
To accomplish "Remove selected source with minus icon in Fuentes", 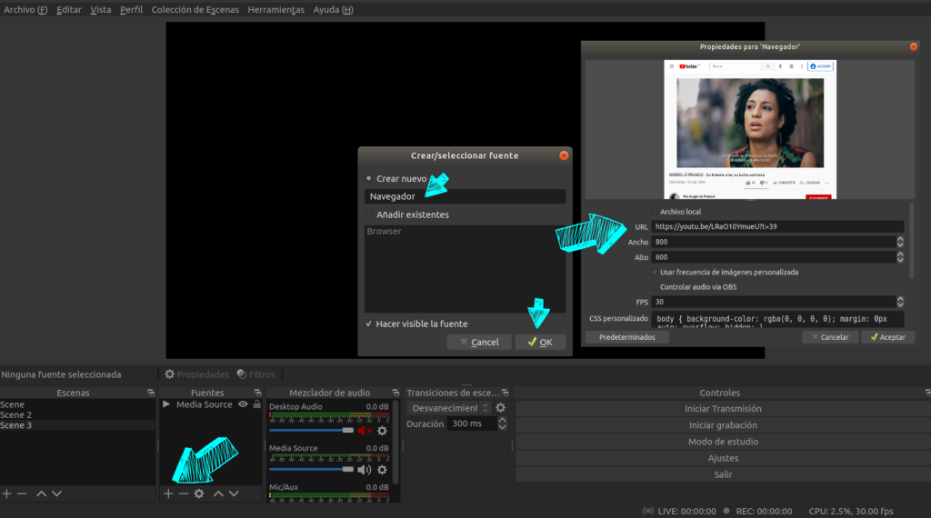I will [x=184, y=493].
